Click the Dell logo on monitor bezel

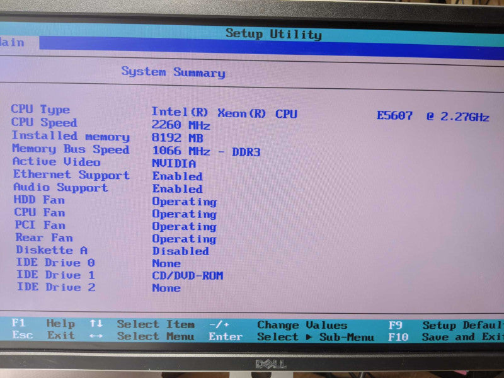pos(271,364)
